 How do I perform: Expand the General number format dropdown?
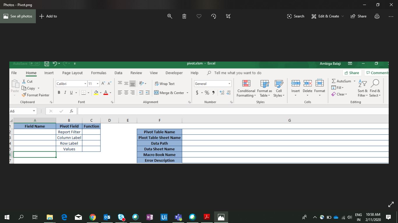(229, 84)
